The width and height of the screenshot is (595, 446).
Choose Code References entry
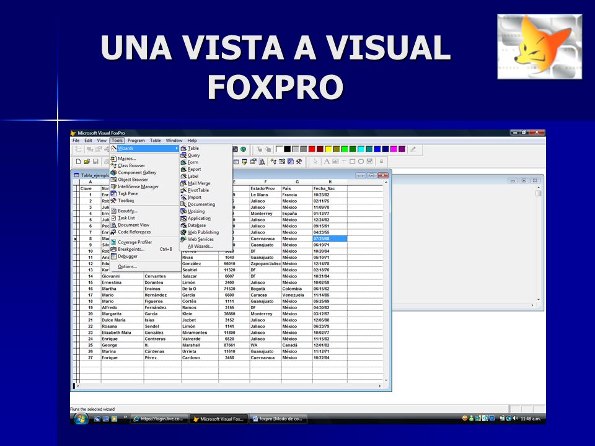[145, 232]
